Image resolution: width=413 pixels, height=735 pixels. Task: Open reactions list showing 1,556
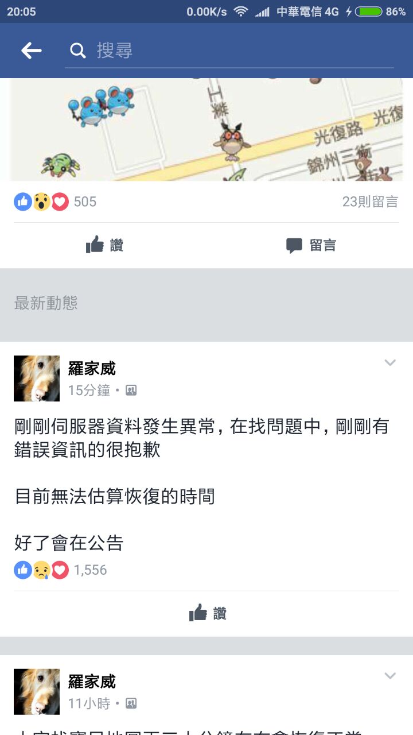pos(61,570)
